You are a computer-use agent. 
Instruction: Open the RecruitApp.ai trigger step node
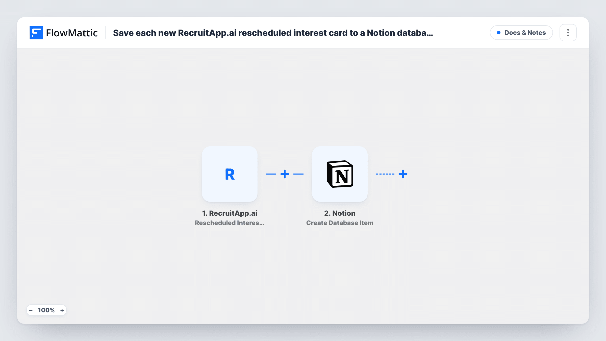(230, 174)
